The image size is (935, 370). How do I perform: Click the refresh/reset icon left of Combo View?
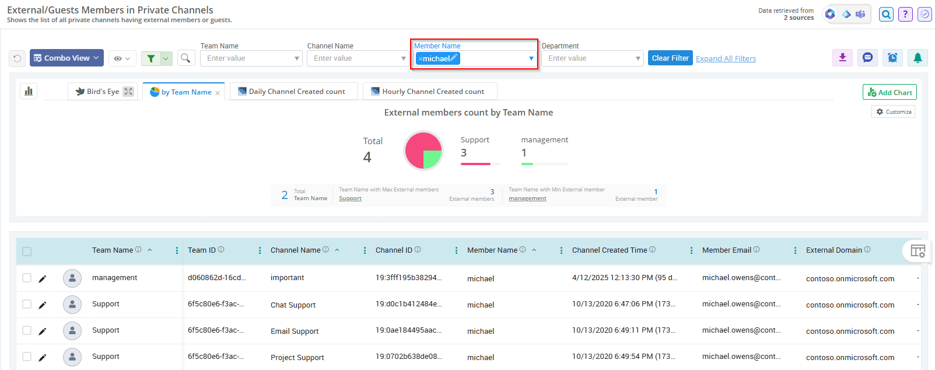tap(17, 58)
